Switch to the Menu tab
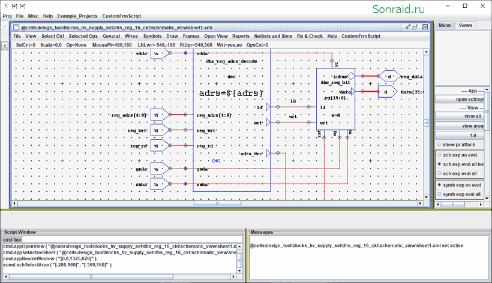Viewport: 492px width, 283px height. click(x=445, y=25)
